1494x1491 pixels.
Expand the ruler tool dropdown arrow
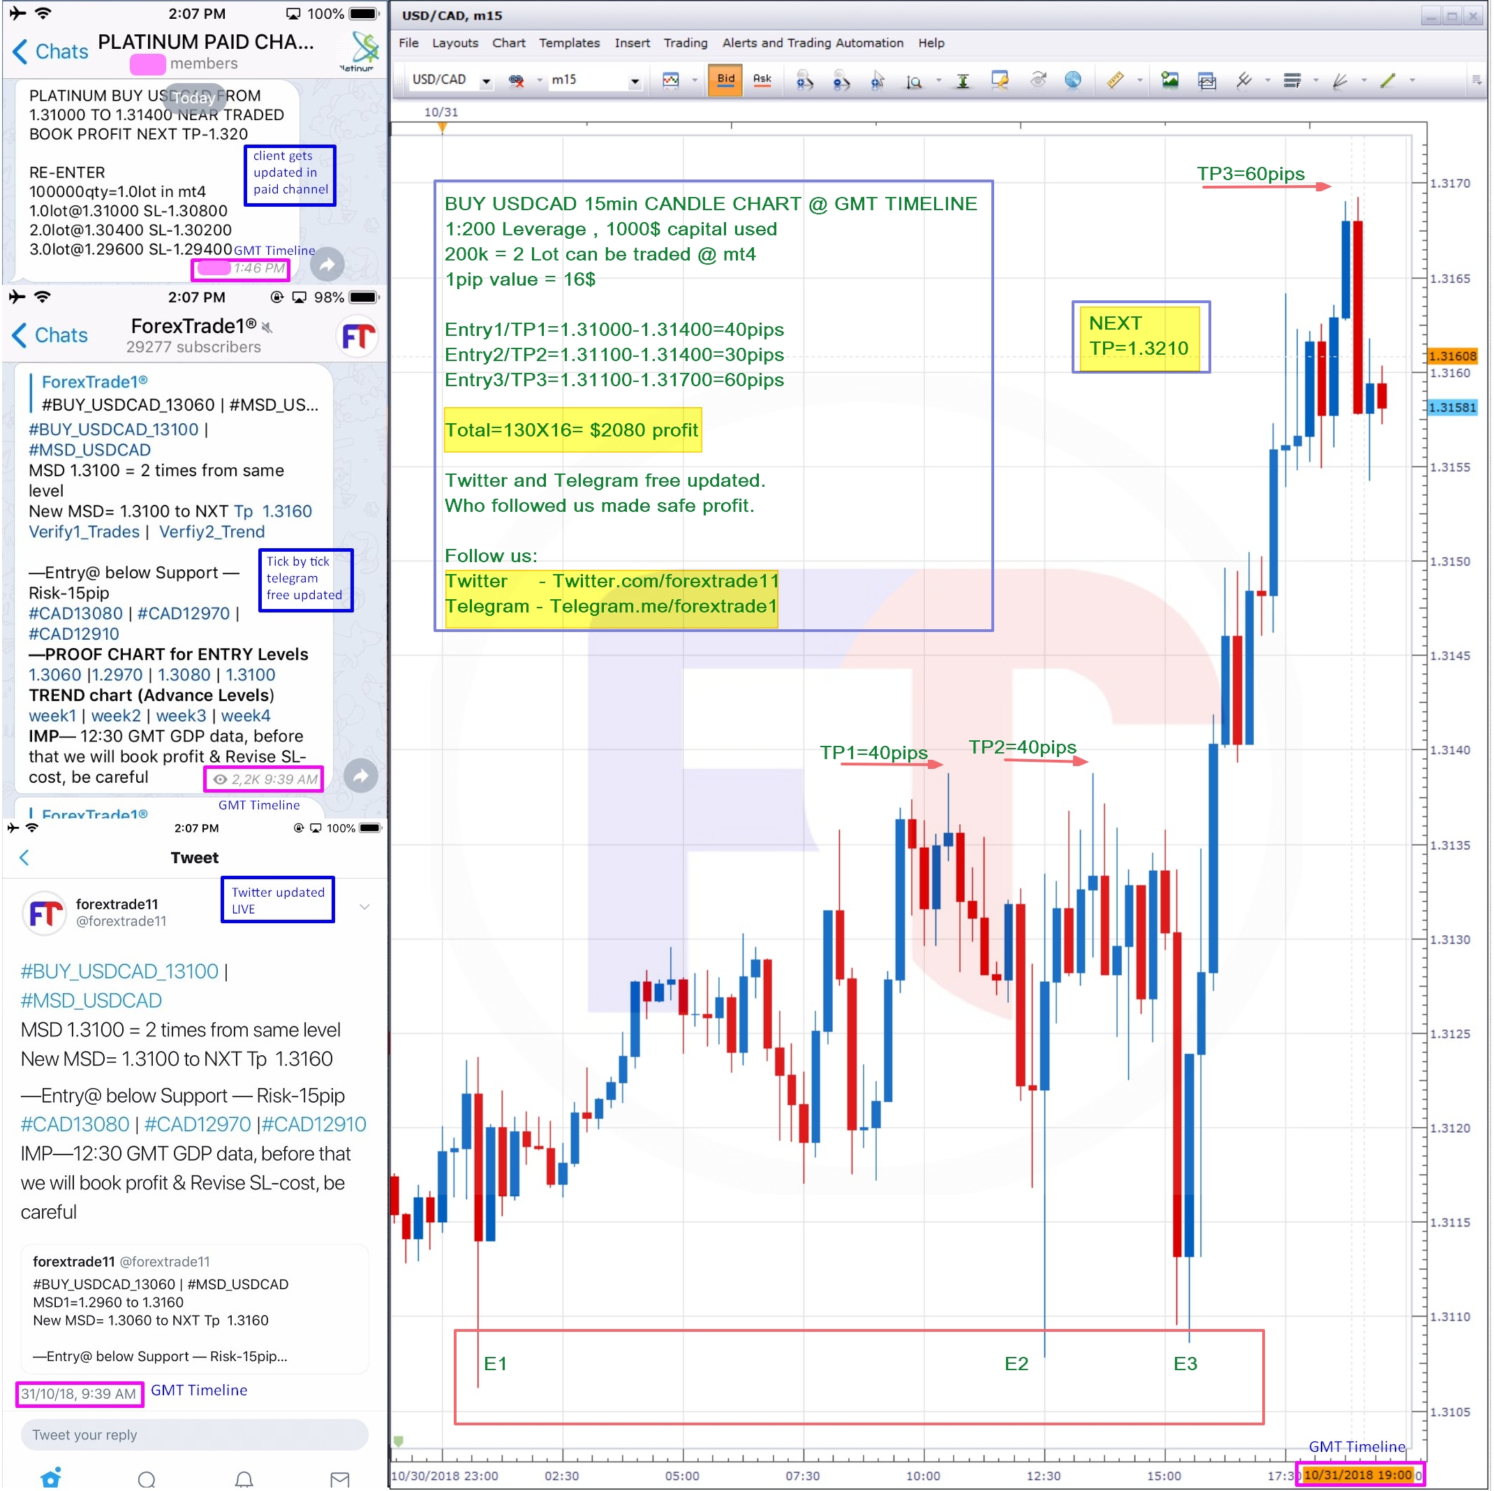tap(1139, 80)
